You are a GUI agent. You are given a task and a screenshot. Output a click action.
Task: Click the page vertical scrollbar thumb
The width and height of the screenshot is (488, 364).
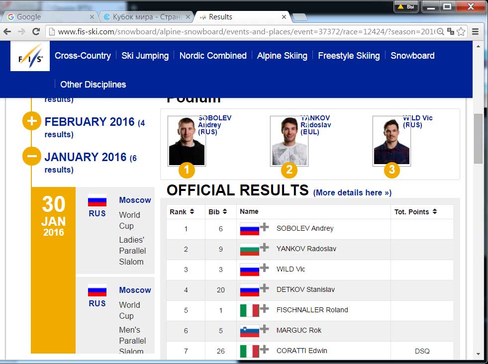tap(478, 138)
